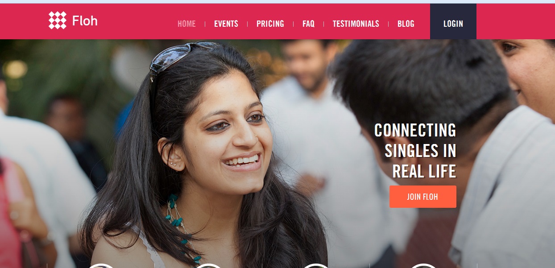Screen dimensions: 555x268
Task: Select the third circular icon at page bottom
Action: pos(316,266)
